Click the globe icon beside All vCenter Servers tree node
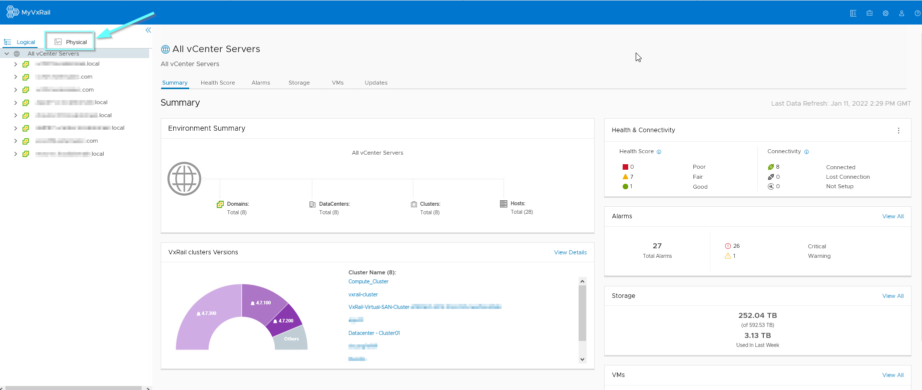Screen dimensions: 922x390 pos(17,54)
